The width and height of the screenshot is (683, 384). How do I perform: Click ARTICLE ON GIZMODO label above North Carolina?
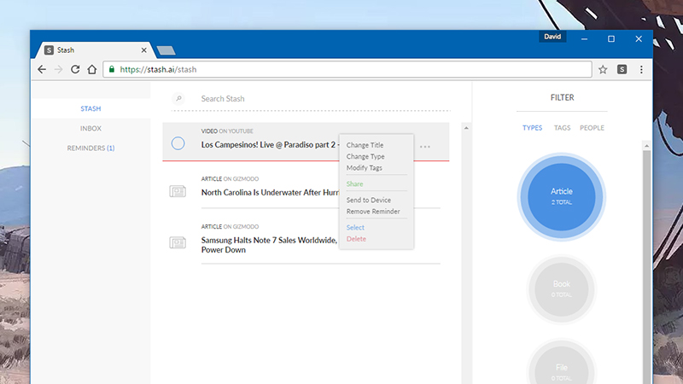tap(230, 179)
